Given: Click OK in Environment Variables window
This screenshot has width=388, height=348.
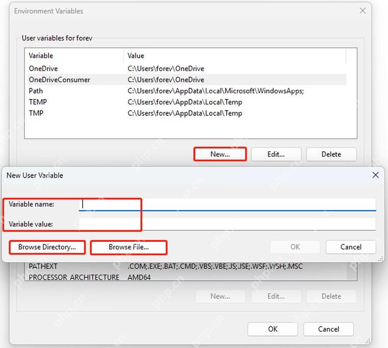Looking at the screenshot, I should tap(273, 329).
